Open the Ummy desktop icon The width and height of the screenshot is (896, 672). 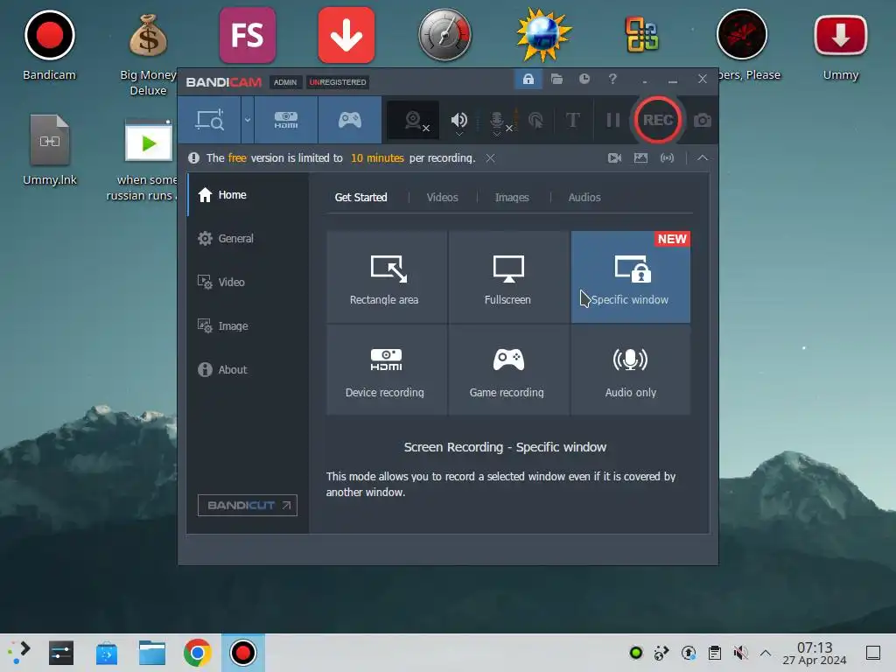(x=841, y=45)
